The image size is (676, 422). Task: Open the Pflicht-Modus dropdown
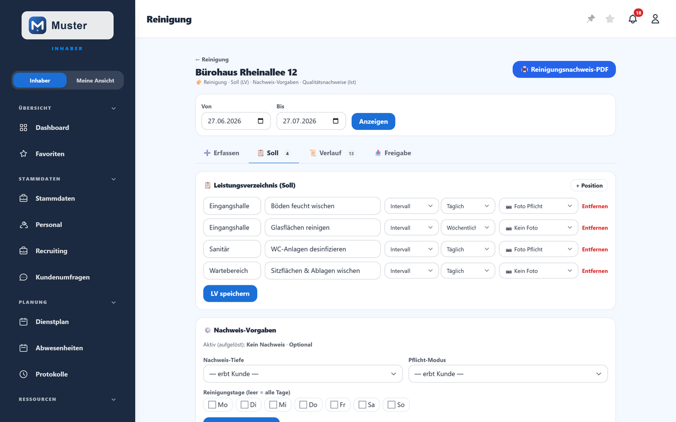[x=508, y=374]
